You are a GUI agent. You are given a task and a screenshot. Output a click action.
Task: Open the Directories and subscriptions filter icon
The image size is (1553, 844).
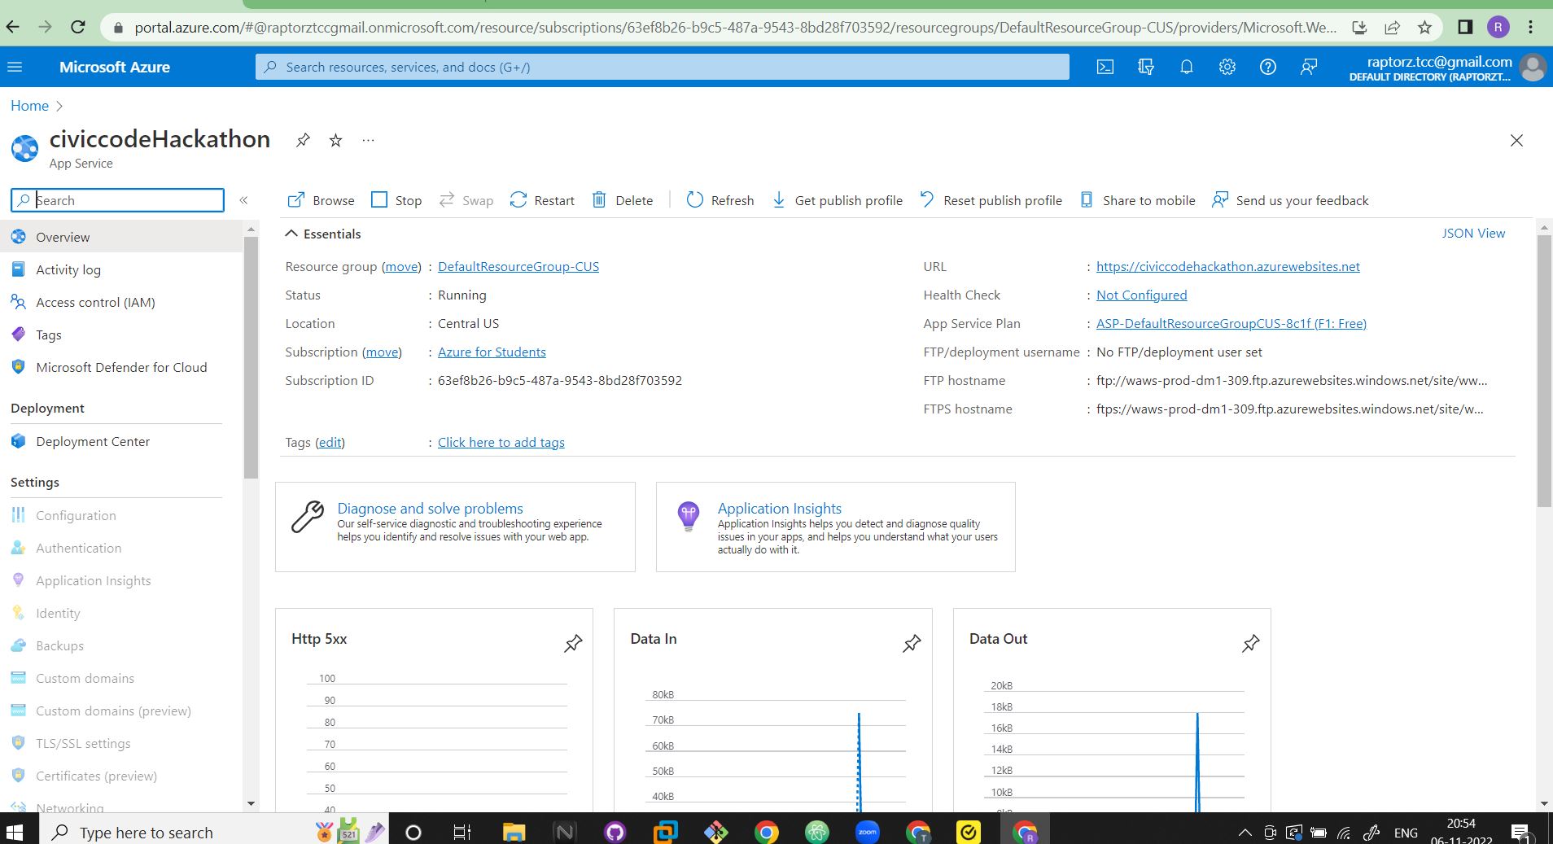pyautogui.click(x=1146, y=67)
